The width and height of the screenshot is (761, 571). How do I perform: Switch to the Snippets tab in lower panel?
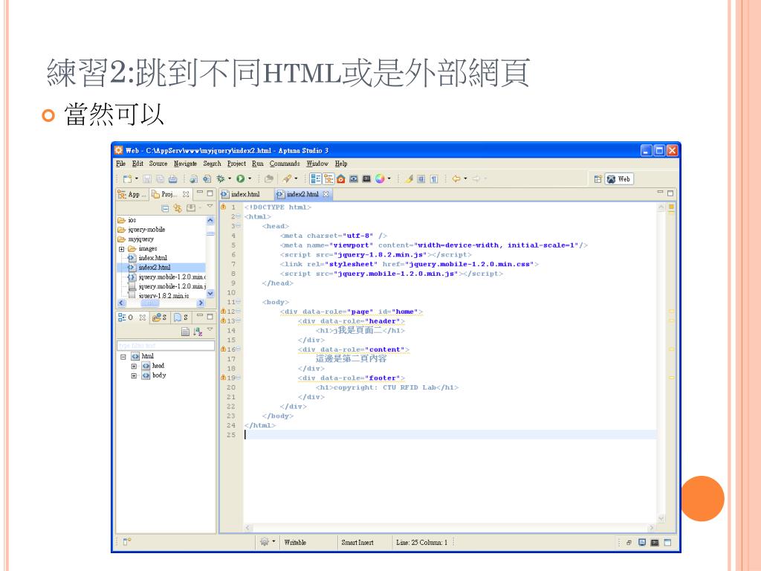tap(181, 317)
